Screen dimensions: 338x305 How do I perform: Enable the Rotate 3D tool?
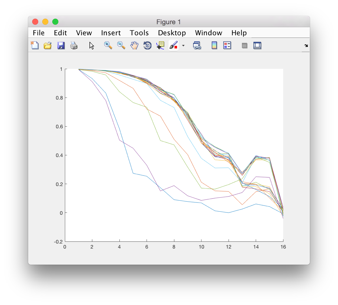click(147, 45)
